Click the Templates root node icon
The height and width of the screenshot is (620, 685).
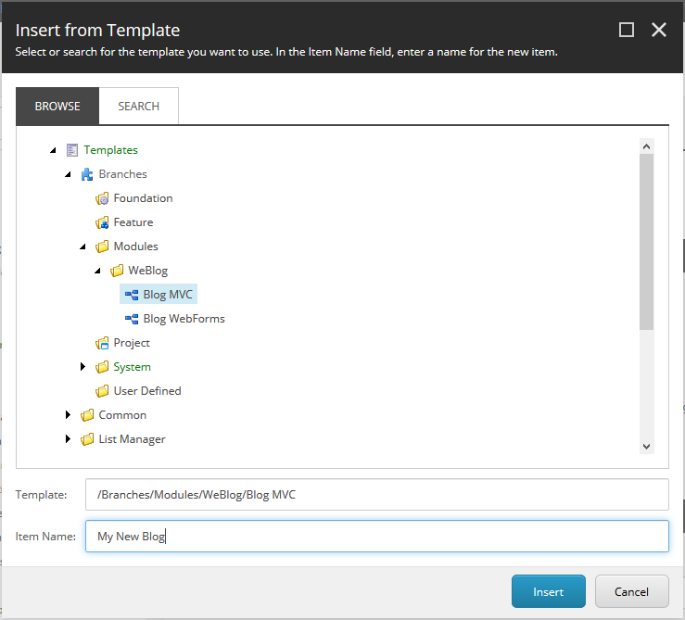(x=72, y=150)
